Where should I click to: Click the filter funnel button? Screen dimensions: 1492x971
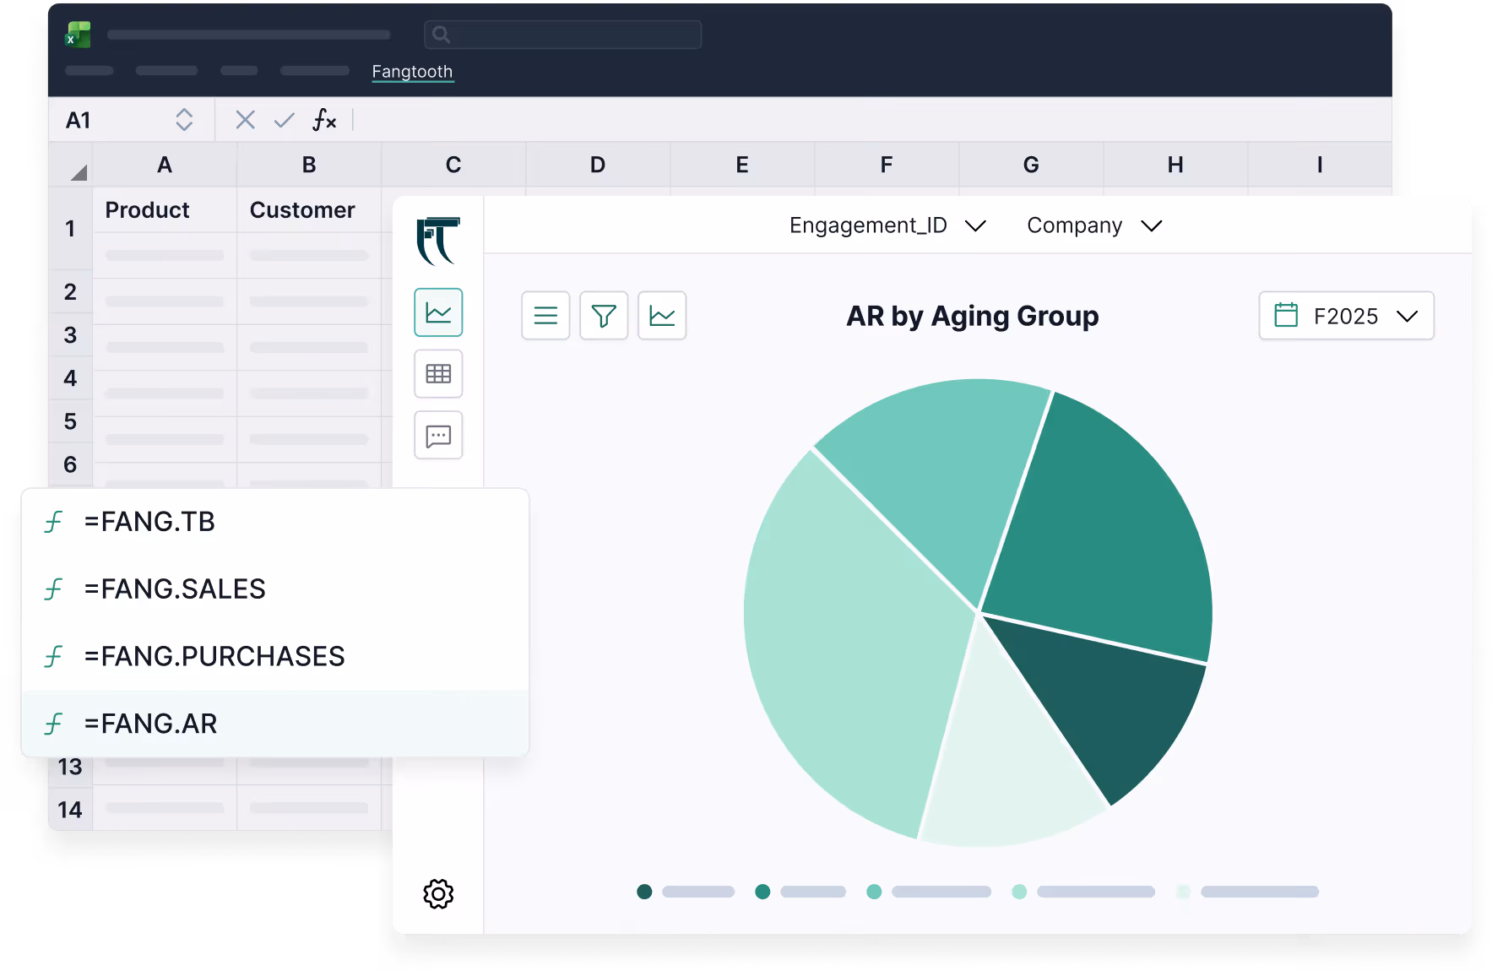coord(604,316)
